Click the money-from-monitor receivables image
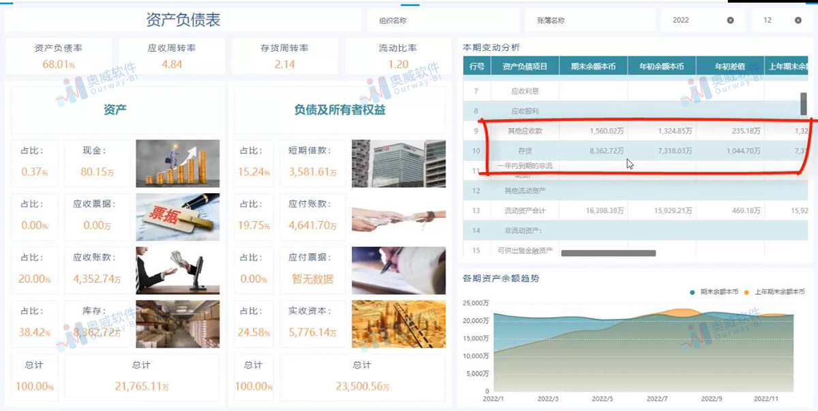 [x=178, y=270]
